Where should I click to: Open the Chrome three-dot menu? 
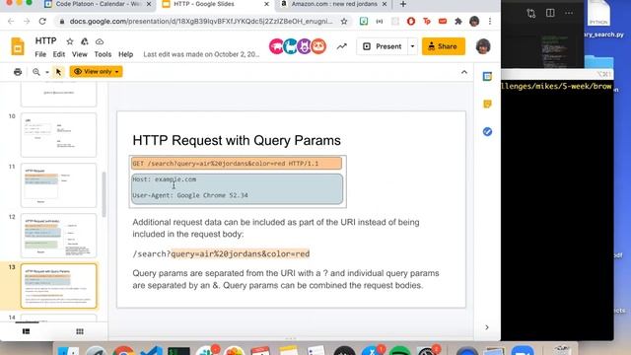(x=490, y=22)
